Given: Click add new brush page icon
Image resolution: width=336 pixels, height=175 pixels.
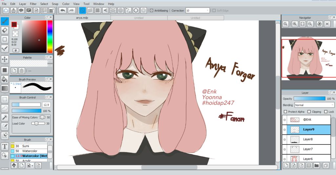Looking at the screenshot, I should click(x=22, y=165).
